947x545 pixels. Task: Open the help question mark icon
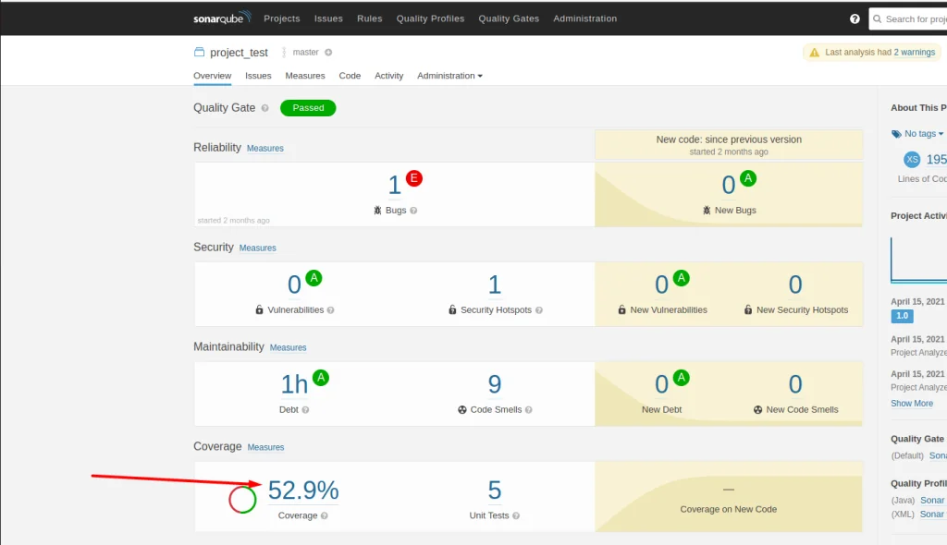coord(855,18)
